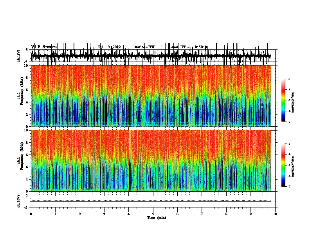Click the time axis tick label "5"
Screen dimensions: 310x240
(x=153, y=214)
